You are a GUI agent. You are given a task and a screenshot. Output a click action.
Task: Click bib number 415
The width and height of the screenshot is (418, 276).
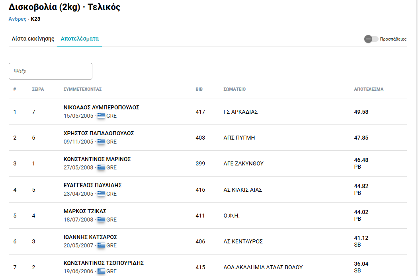(x=200, y=267)
